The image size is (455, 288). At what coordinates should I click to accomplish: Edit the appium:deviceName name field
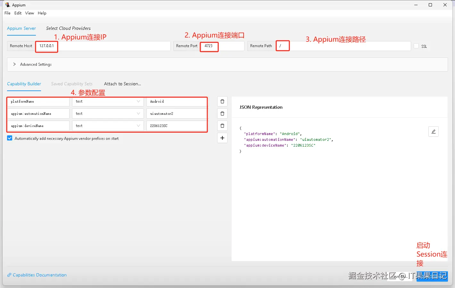point(38,126)
